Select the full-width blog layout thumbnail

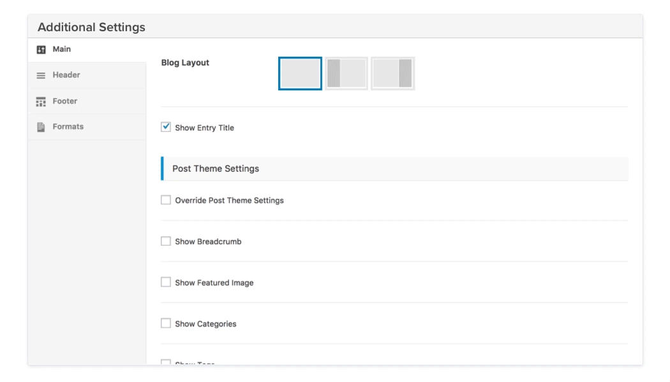click(x=300, y=73)
